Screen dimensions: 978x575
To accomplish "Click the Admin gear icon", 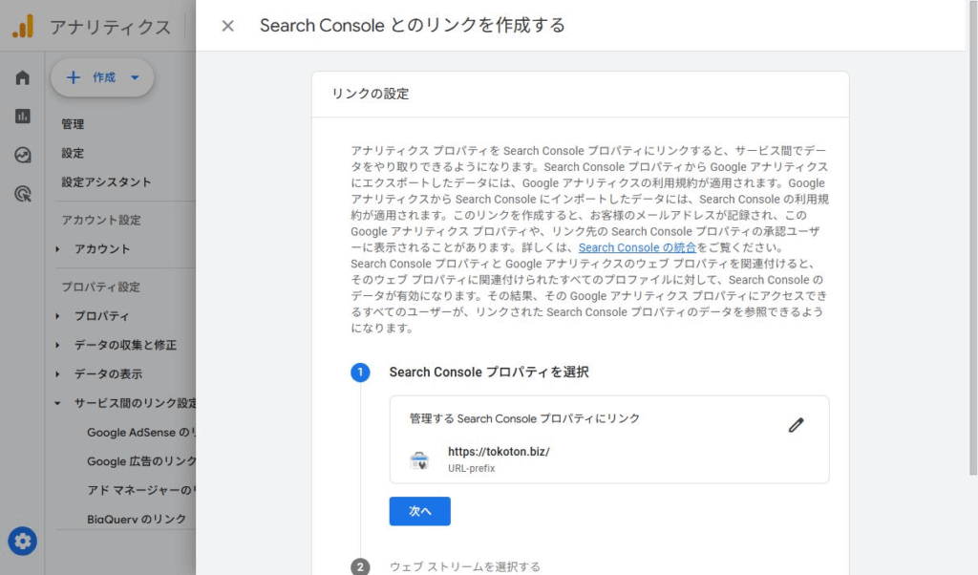I will [23, 542].
